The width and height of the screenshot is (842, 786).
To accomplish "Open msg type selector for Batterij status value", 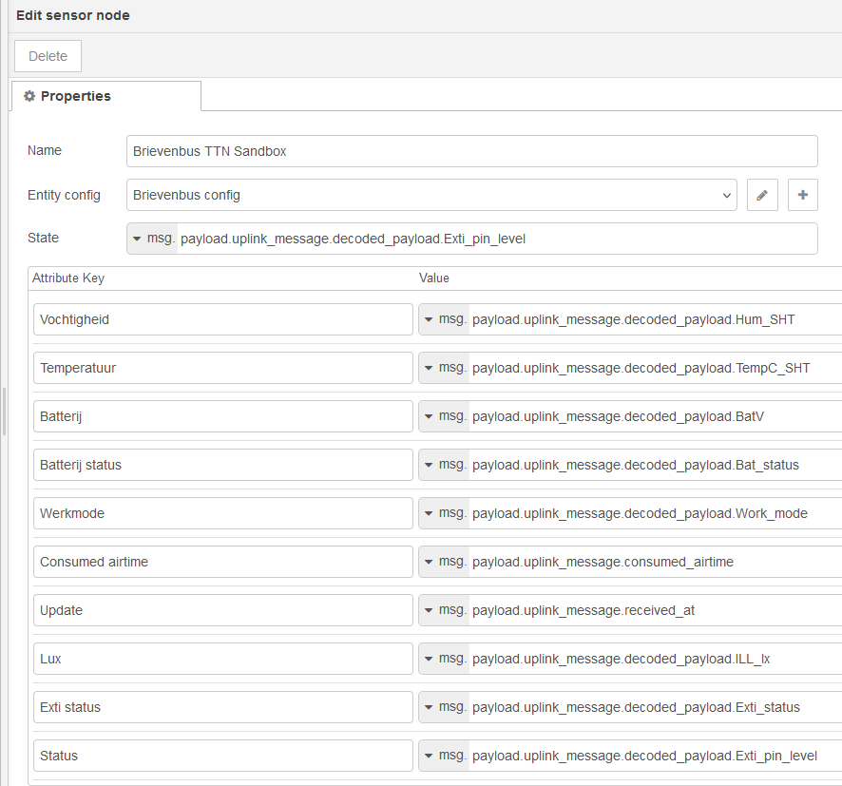I will click(444, 465).
